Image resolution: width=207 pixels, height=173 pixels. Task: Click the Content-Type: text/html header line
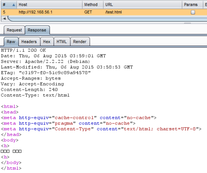pos(35,95)
